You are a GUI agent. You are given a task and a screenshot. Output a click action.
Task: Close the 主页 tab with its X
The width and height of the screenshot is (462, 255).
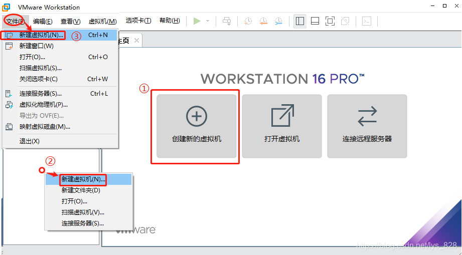tap(137, 41)
